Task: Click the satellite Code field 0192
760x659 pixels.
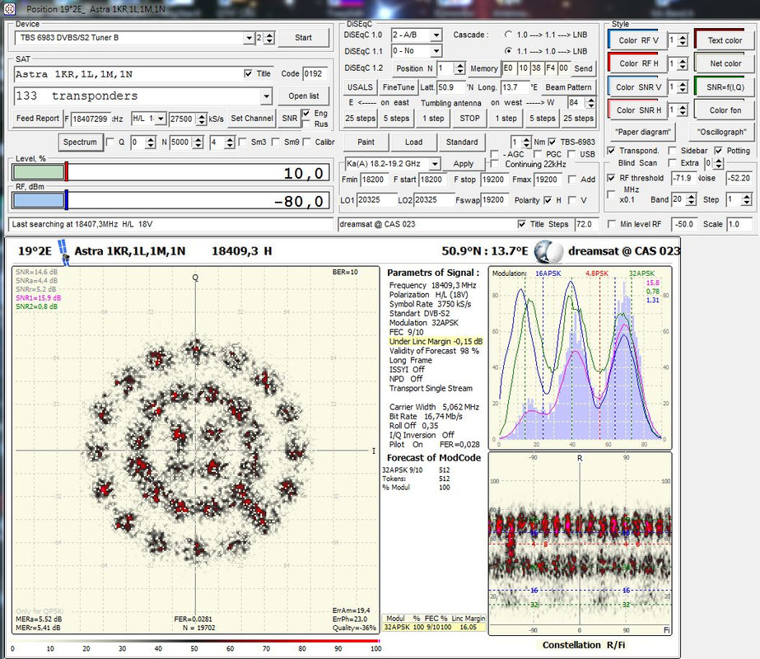Action: (x=314, y=73)
